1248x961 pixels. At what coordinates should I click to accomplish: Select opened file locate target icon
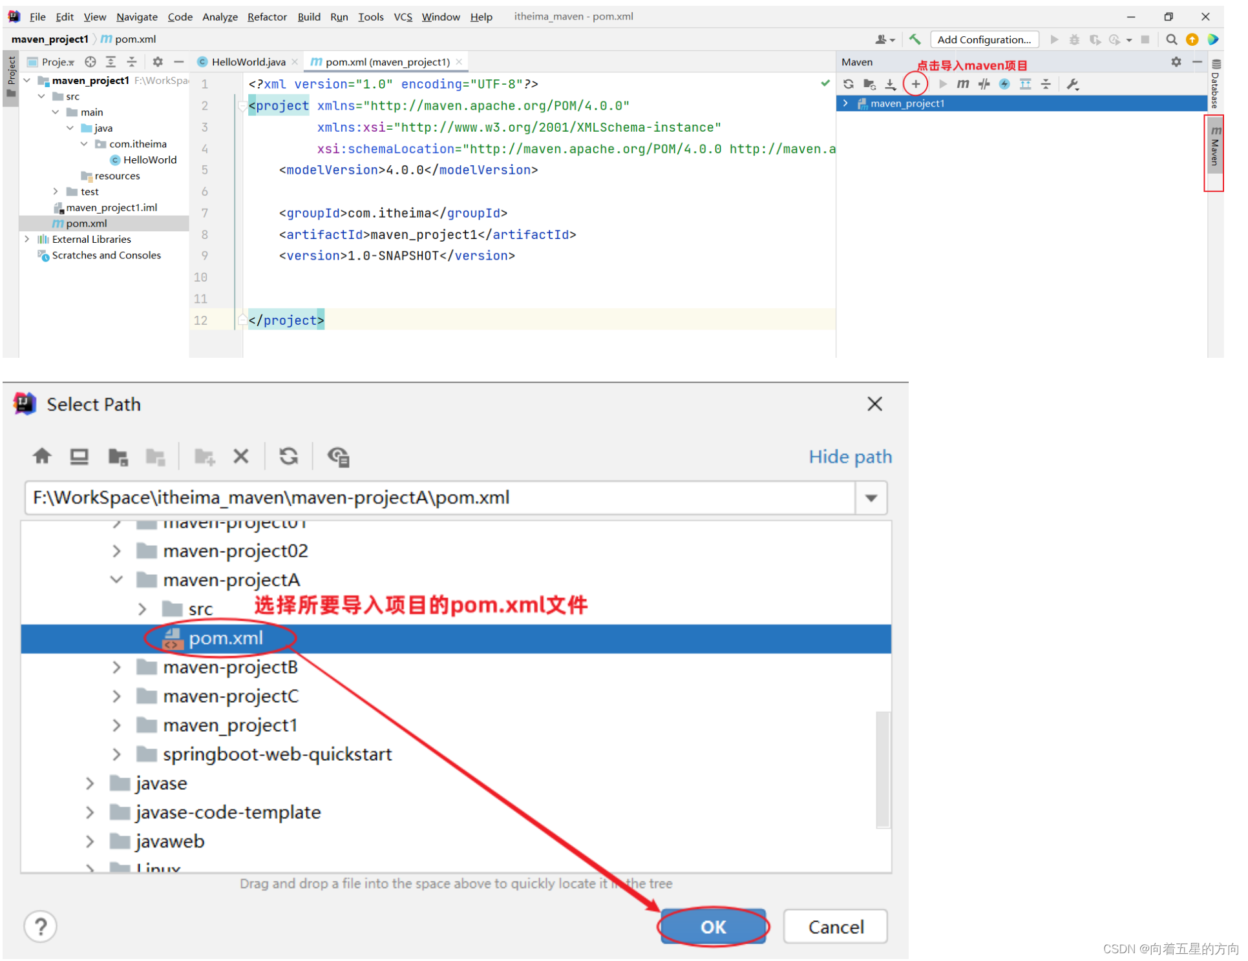90,62
